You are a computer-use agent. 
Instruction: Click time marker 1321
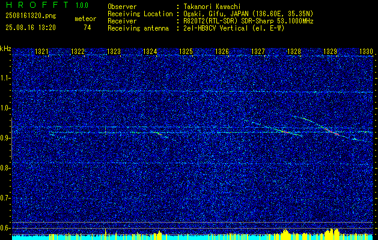(41, 52)
